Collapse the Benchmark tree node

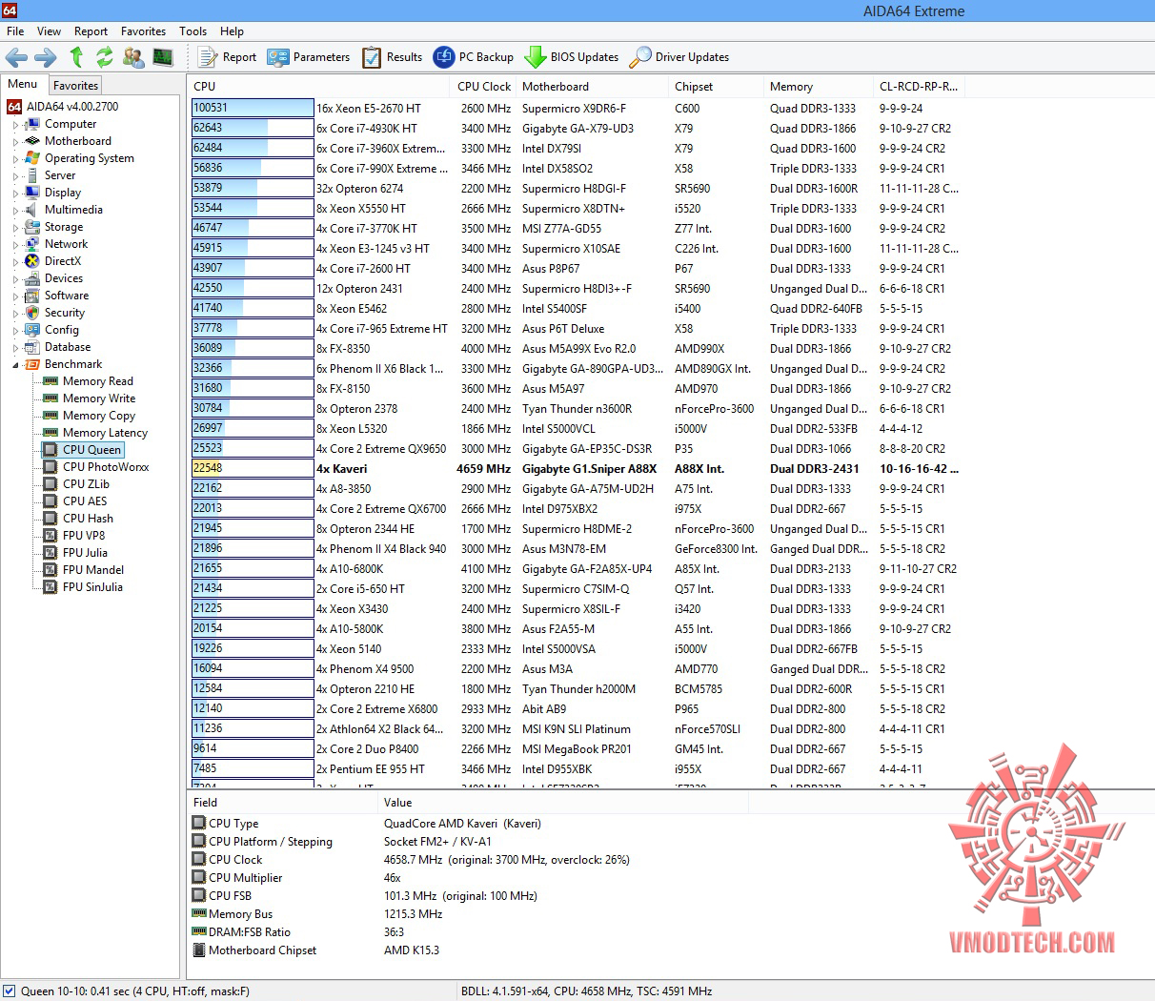pyautogui.click(x=15, y=365)
